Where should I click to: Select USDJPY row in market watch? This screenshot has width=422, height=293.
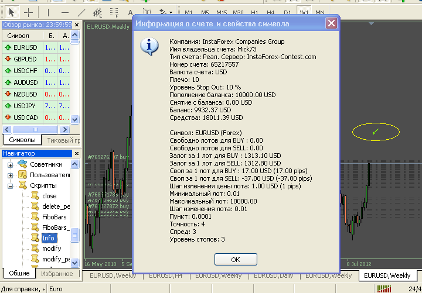click(x=36, y=106)
